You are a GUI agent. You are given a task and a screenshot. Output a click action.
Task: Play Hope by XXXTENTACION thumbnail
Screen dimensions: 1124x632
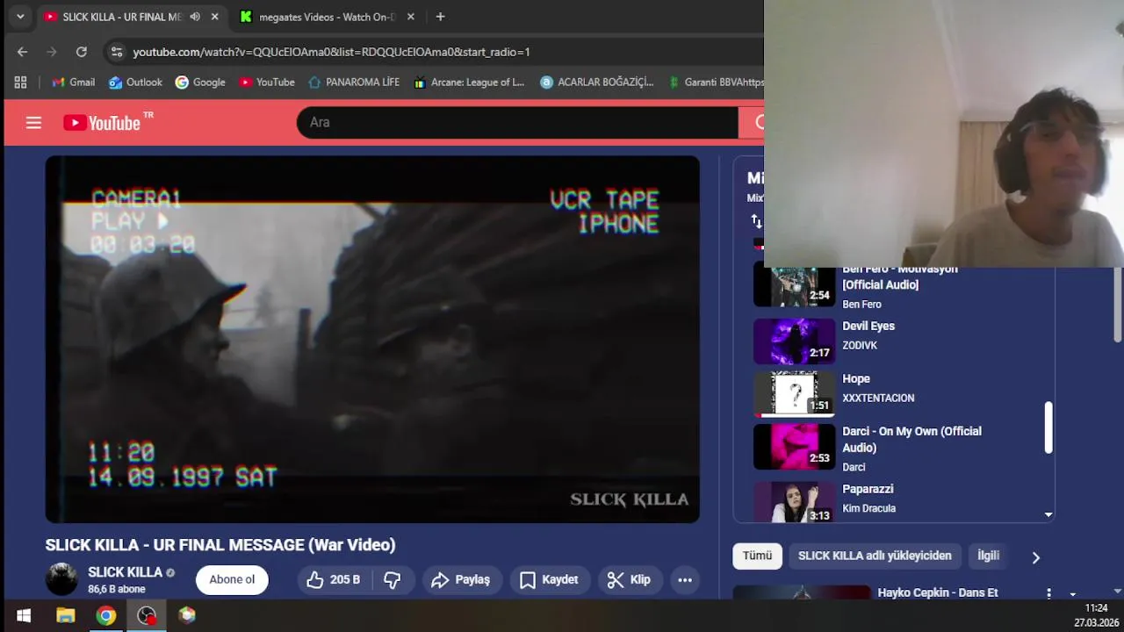click(x=795, y=393)
